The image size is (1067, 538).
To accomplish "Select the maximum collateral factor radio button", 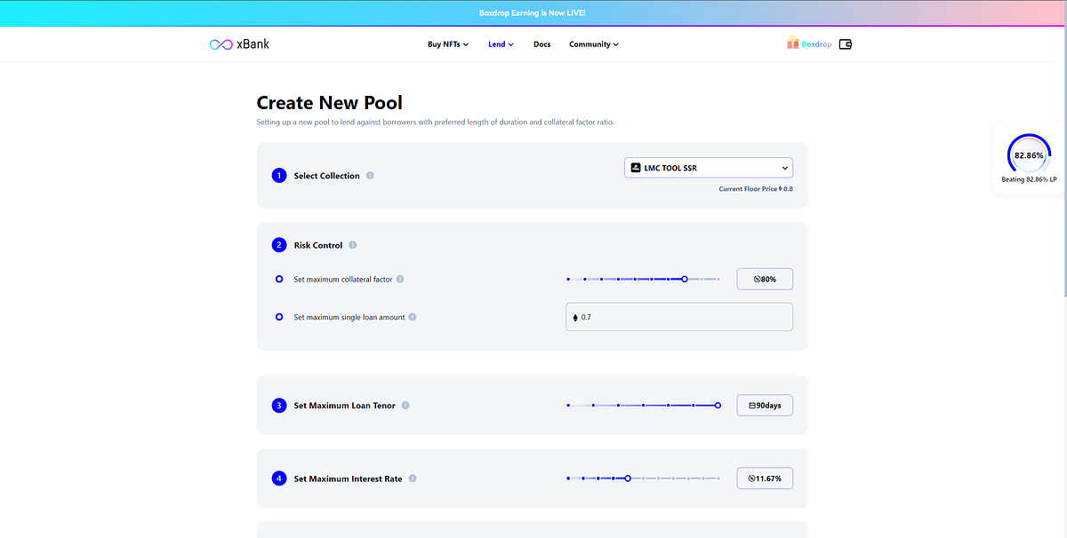I will pos(279,279).
